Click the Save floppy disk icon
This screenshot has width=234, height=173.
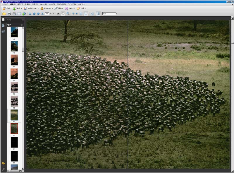[x=14, y=14]
